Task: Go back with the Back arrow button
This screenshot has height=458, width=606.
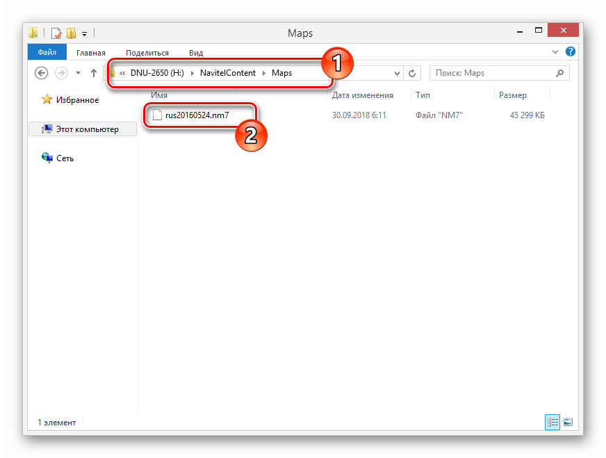Action: point(42,73)
